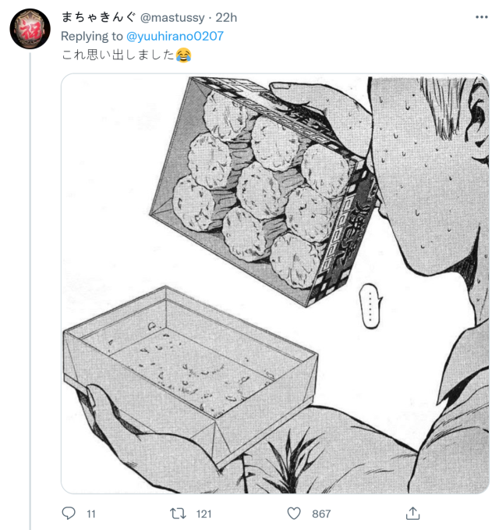Open the @yuuhirano0207 mention link
Viewport: 499px width, 530px height.
(175, 36)
